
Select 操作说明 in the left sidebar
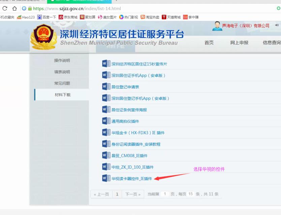coord(62,60)
